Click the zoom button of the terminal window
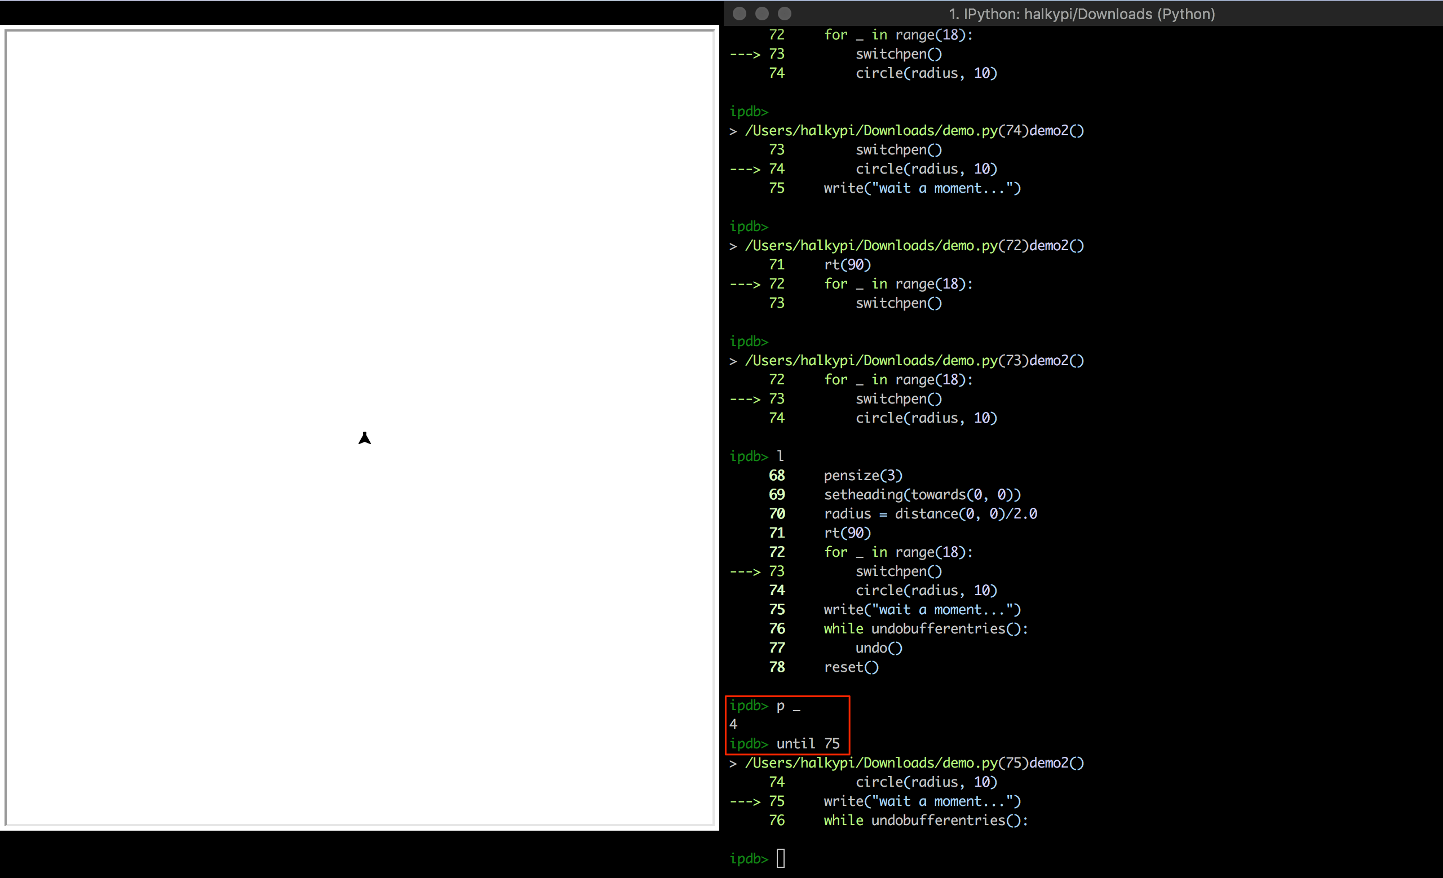 784,14
